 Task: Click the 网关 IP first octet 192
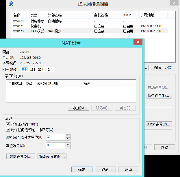coord(25,70)
